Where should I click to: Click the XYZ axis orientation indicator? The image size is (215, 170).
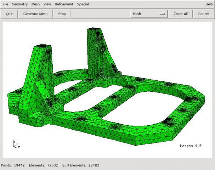[16, 144]
